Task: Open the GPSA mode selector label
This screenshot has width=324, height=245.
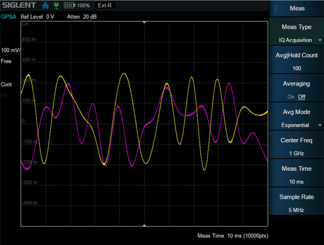Action: pyautogui.click(x=9, y=17)
